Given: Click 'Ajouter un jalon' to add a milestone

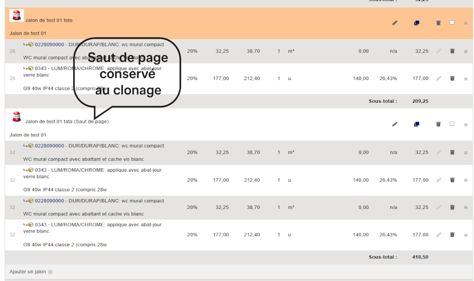Looking at the screenshot, I should (x=28, y=272).
